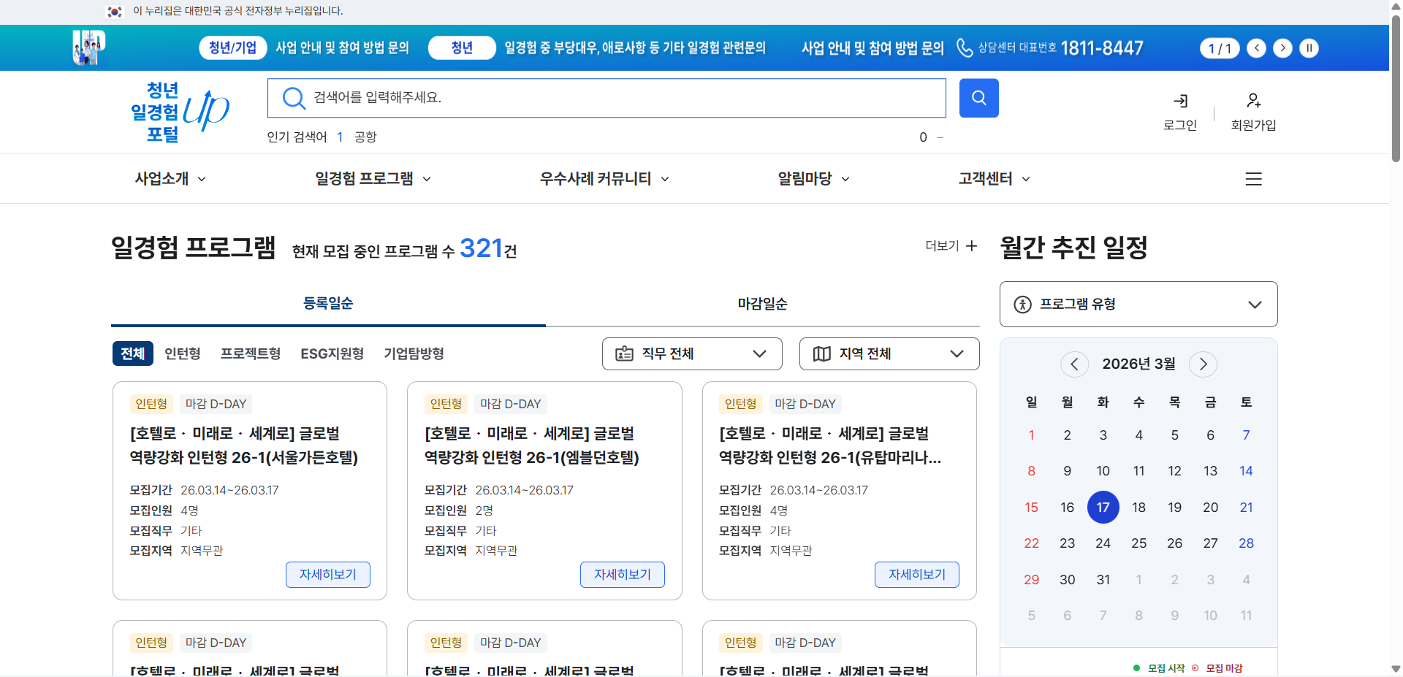Click the sign-up person icon
This screenshot has height=677, width=1403.
[1253, 101]
